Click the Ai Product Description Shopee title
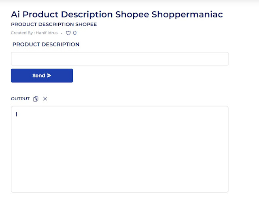The image size is (259, 207). tap(117, 15)
